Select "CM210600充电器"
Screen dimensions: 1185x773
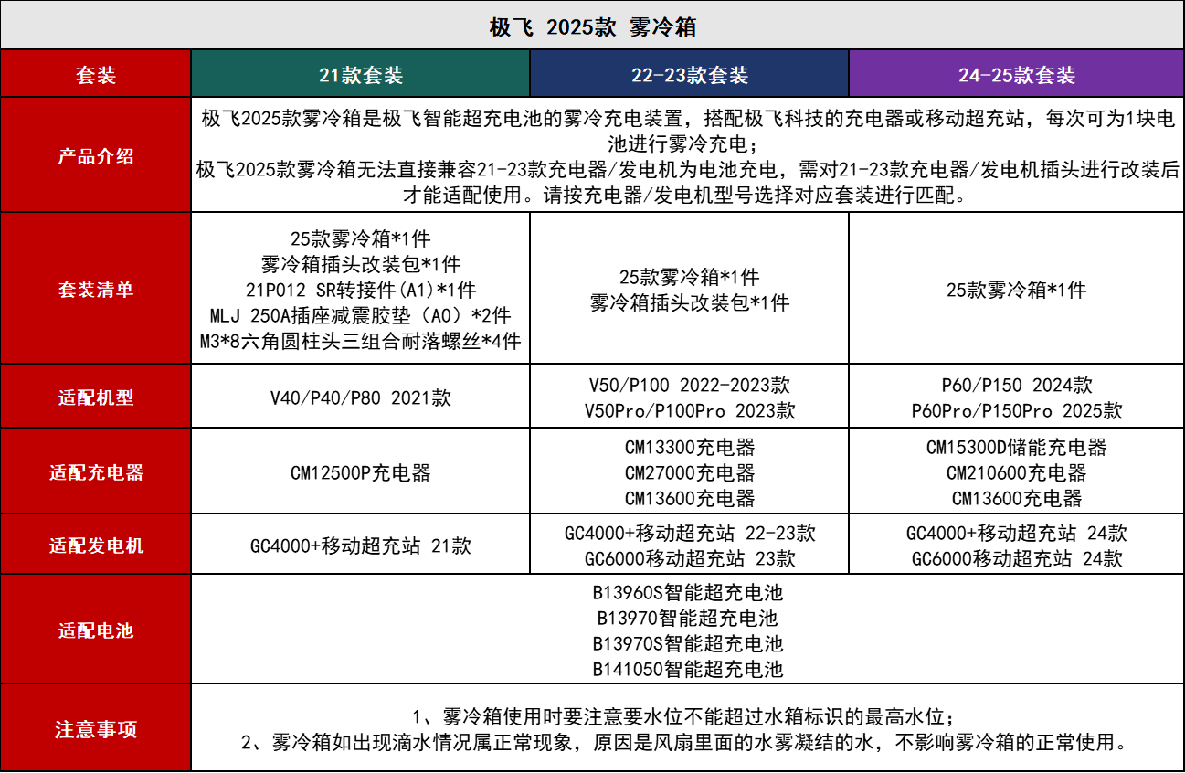click(x=1017, y=473)
